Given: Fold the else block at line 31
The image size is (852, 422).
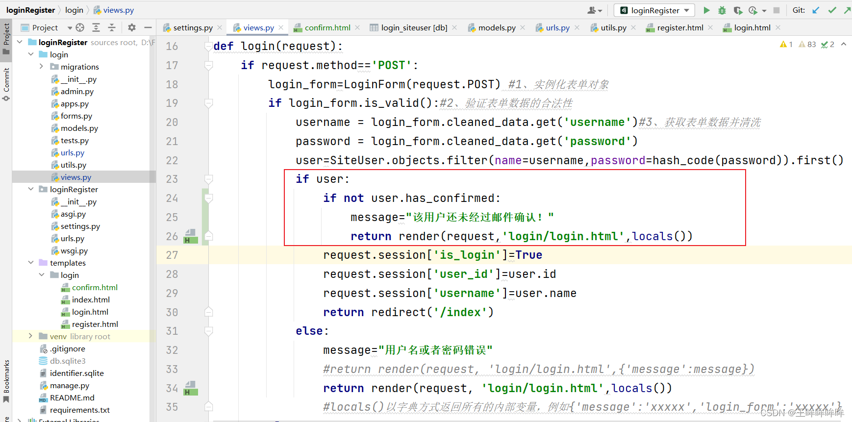Looking at the screenshot, I should (x=208, y=331).
